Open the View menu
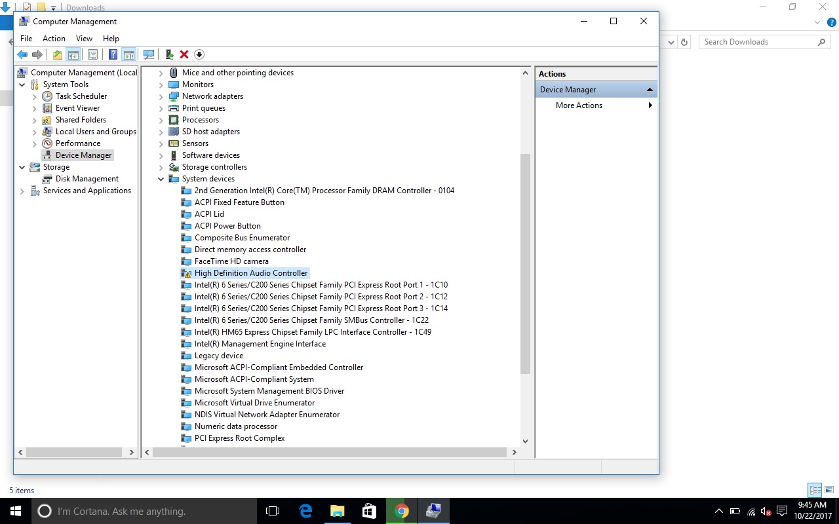 tap(84, 39)
